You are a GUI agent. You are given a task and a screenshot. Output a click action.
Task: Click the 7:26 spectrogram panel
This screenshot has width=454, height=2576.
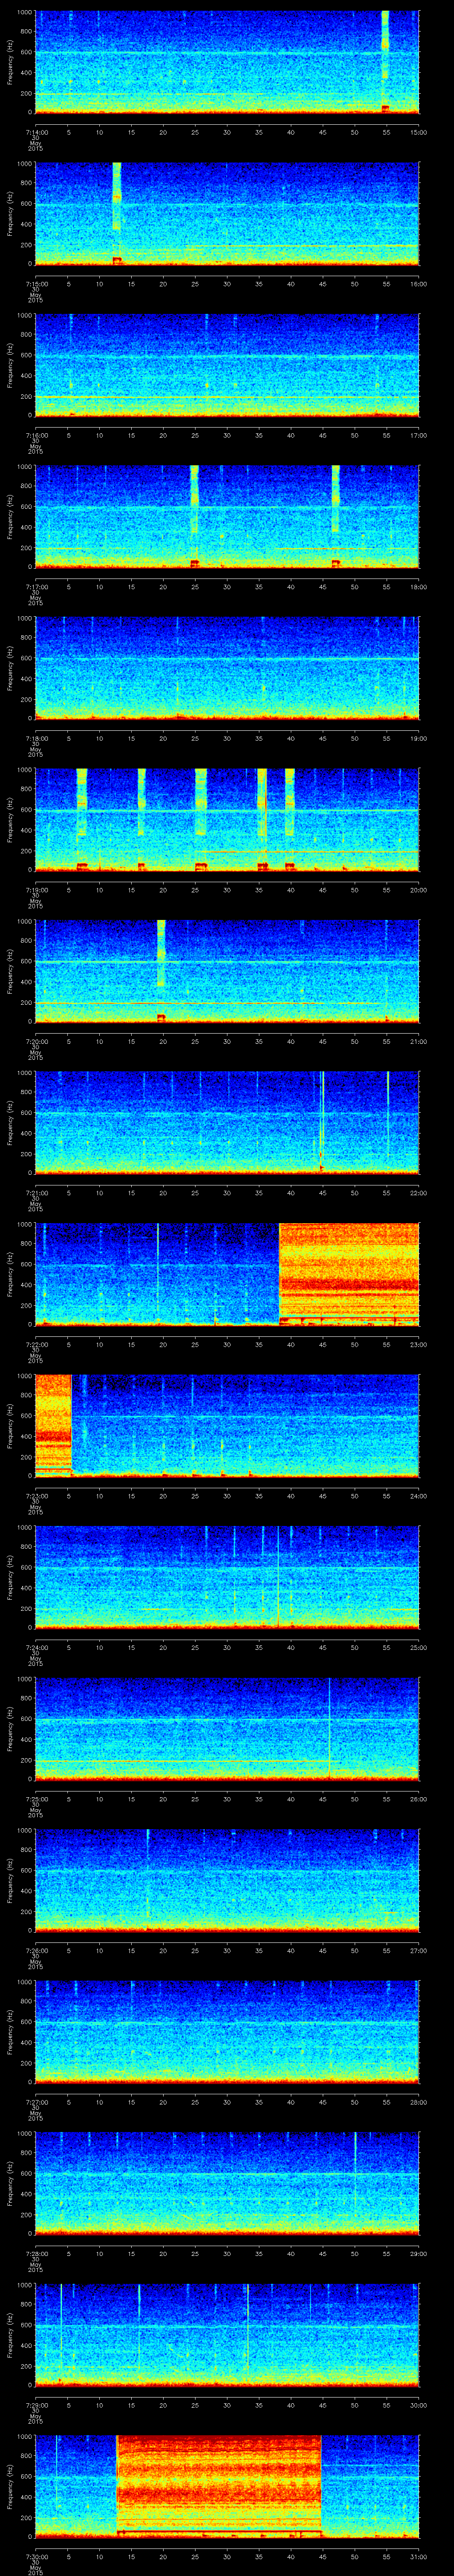(x=227, y=1880)
